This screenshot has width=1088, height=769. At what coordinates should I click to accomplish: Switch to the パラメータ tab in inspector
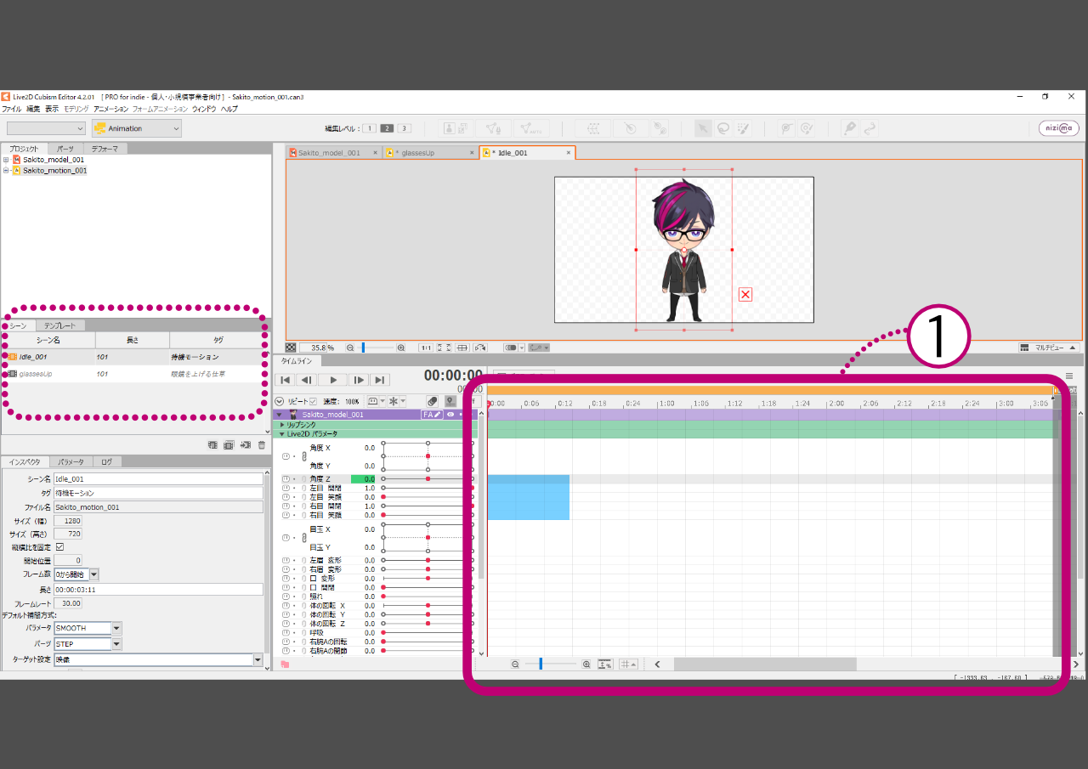pyautogui.click(x=71, y=462)
